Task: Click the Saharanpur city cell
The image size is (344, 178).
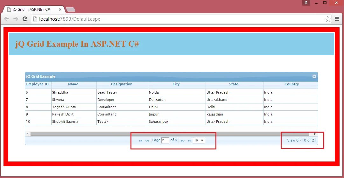Action: point(177,122)
